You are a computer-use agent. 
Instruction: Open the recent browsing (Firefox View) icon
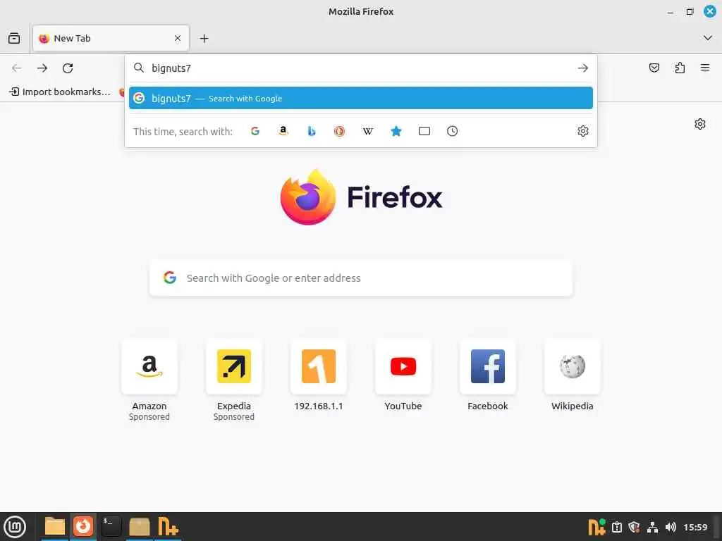14,38
